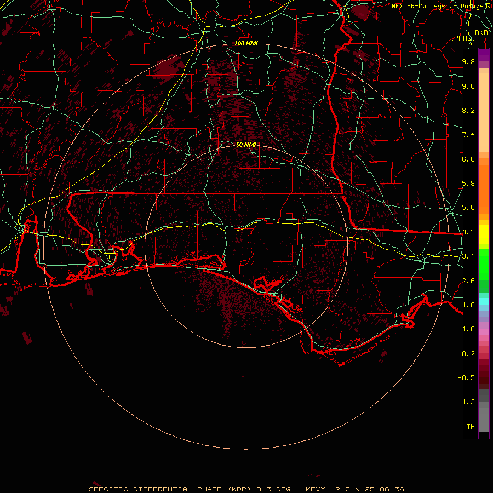Select the -0.5 value on the color scale
This screenshot has width=493, height=493.
point(466,378)
